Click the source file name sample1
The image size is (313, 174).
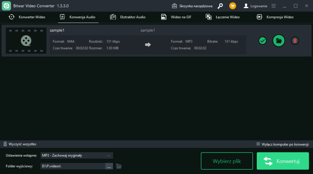coord(57,30)
